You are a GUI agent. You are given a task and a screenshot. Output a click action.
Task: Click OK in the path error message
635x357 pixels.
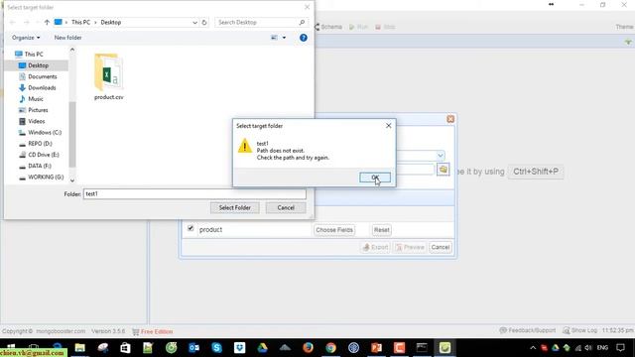click(x=375, y=178)
